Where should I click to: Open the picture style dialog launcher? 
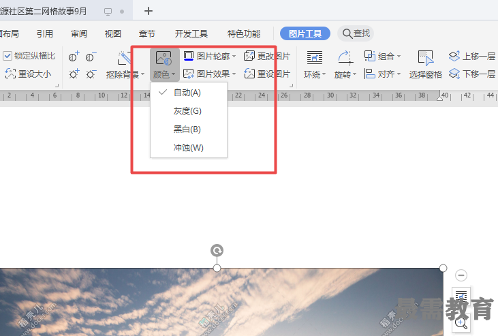coord(292,85)
